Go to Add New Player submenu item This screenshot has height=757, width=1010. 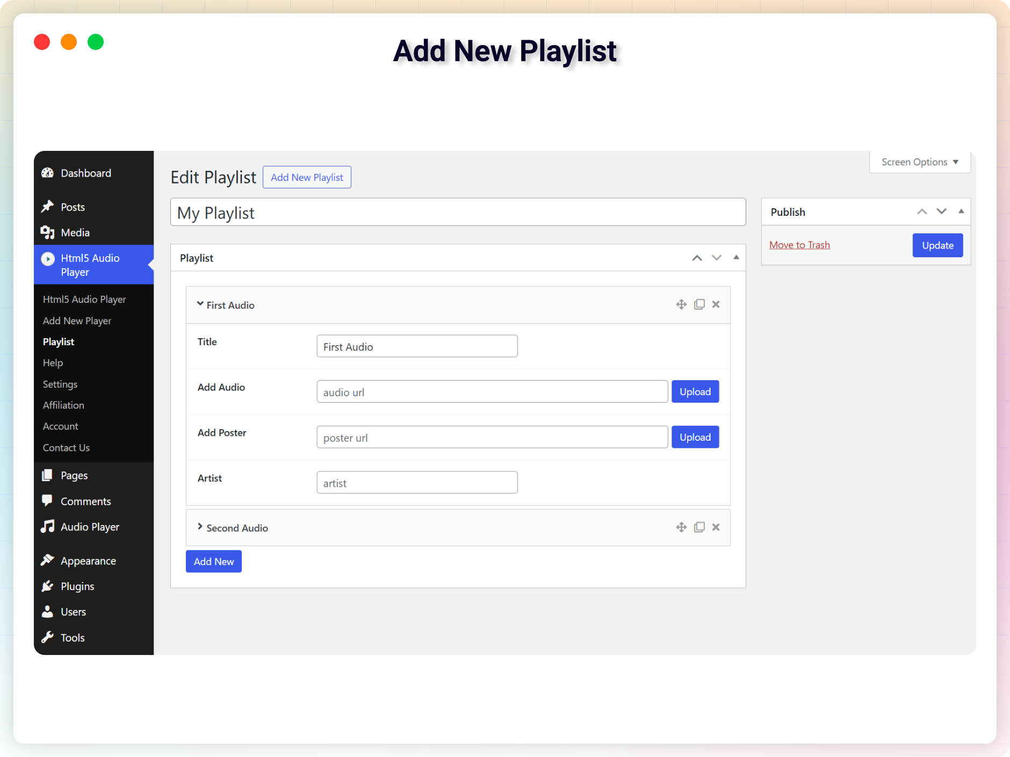click(77, 321)
